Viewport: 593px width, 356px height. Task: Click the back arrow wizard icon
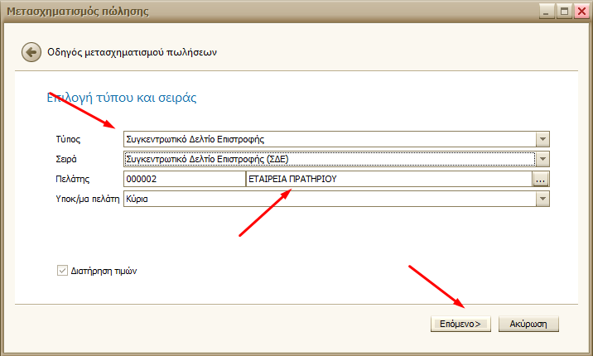[31, 51]
